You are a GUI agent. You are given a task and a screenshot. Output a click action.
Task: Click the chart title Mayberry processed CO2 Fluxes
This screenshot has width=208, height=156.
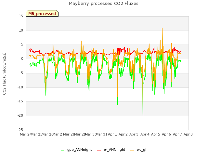tap(104, 4)
